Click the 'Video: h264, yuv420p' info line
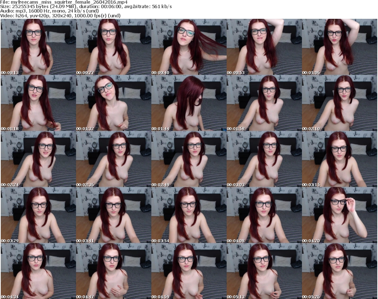 coord(60,15)
